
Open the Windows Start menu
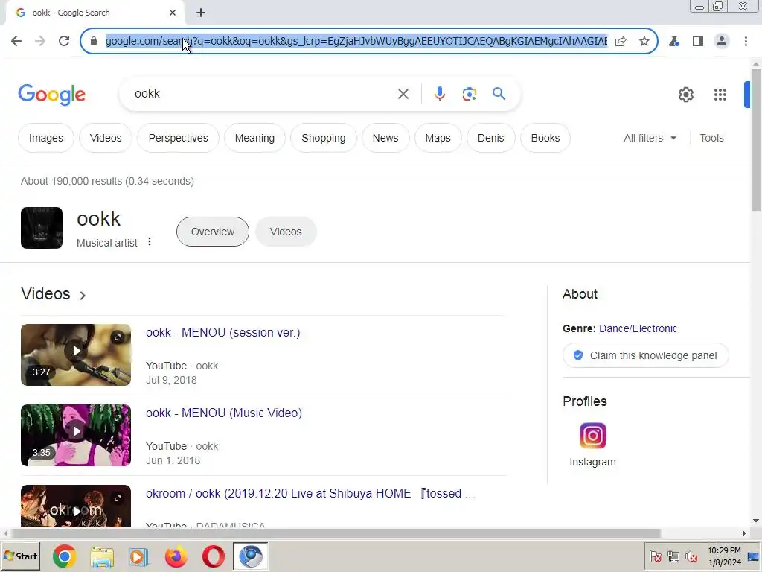(x=20, y=556)
